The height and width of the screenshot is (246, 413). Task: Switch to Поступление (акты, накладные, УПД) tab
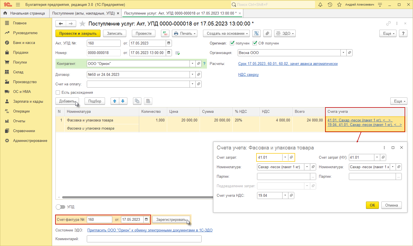pos(83,13)
